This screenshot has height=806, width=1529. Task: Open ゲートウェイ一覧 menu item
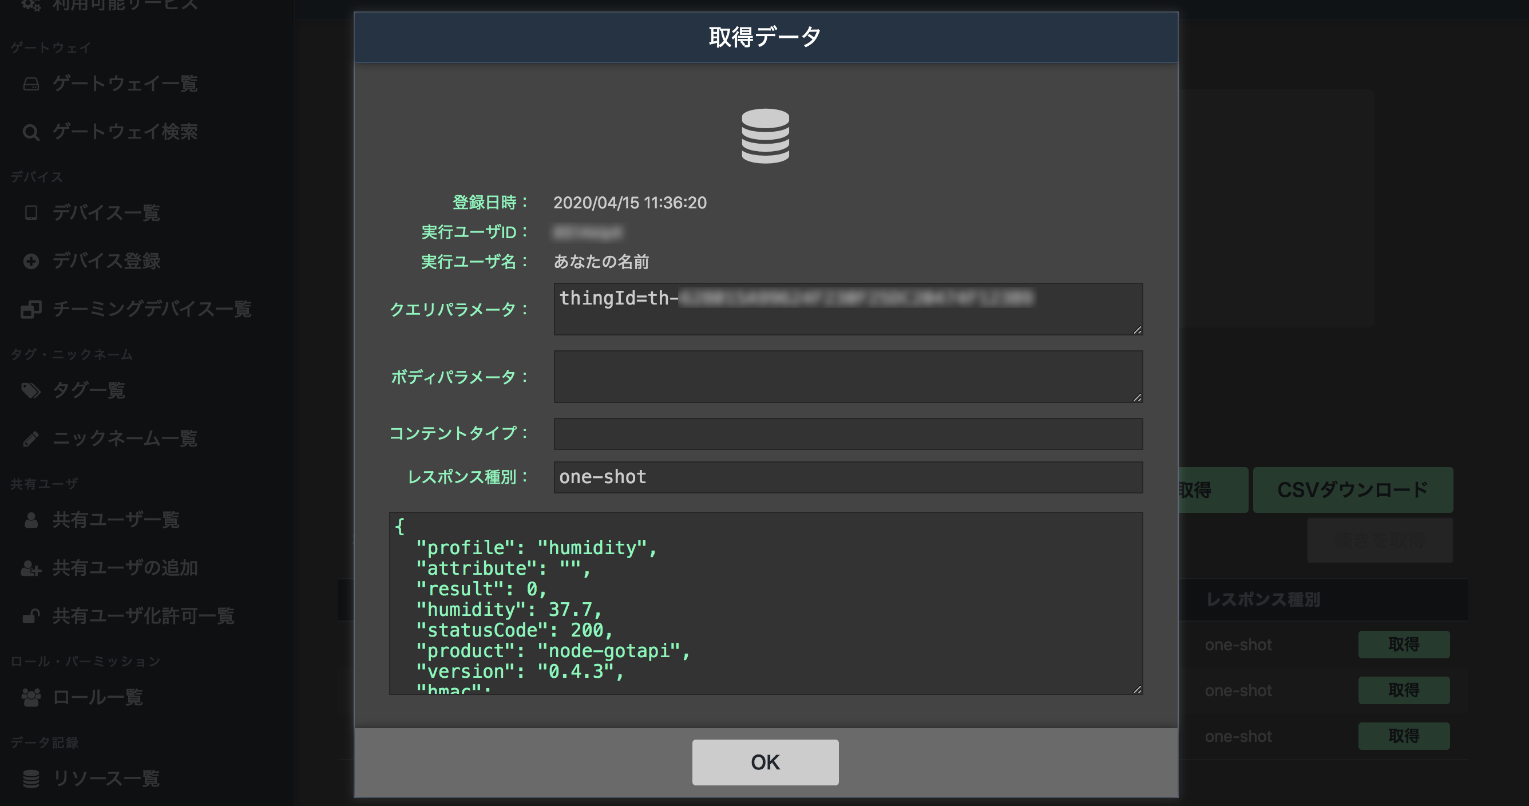pos(125,84)
